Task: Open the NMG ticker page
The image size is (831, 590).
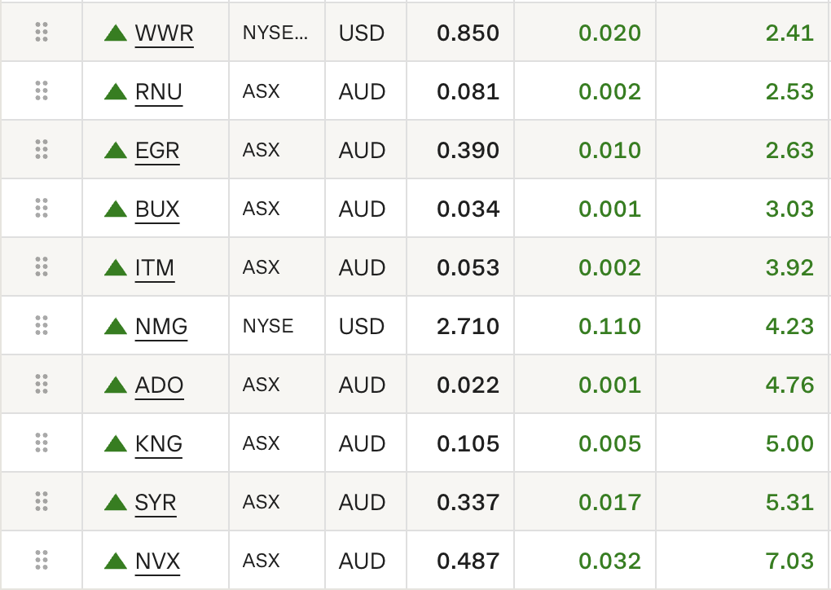Action: click(x=161, y=327)
